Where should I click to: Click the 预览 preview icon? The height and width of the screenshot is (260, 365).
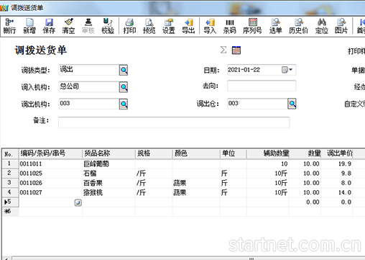[x=149, y=26]
